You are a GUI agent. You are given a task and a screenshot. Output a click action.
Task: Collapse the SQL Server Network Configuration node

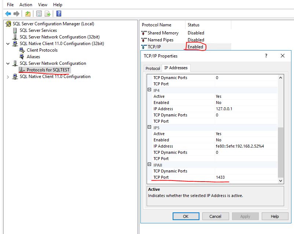7,63
